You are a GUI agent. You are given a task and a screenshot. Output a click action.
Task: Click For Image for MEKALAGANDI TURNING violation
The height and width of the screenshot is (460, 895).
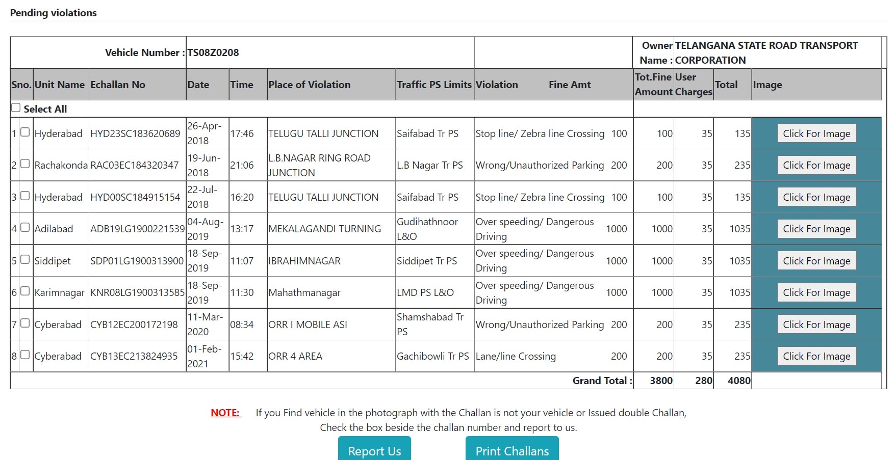pyautogui.click(x=816, y=229)
